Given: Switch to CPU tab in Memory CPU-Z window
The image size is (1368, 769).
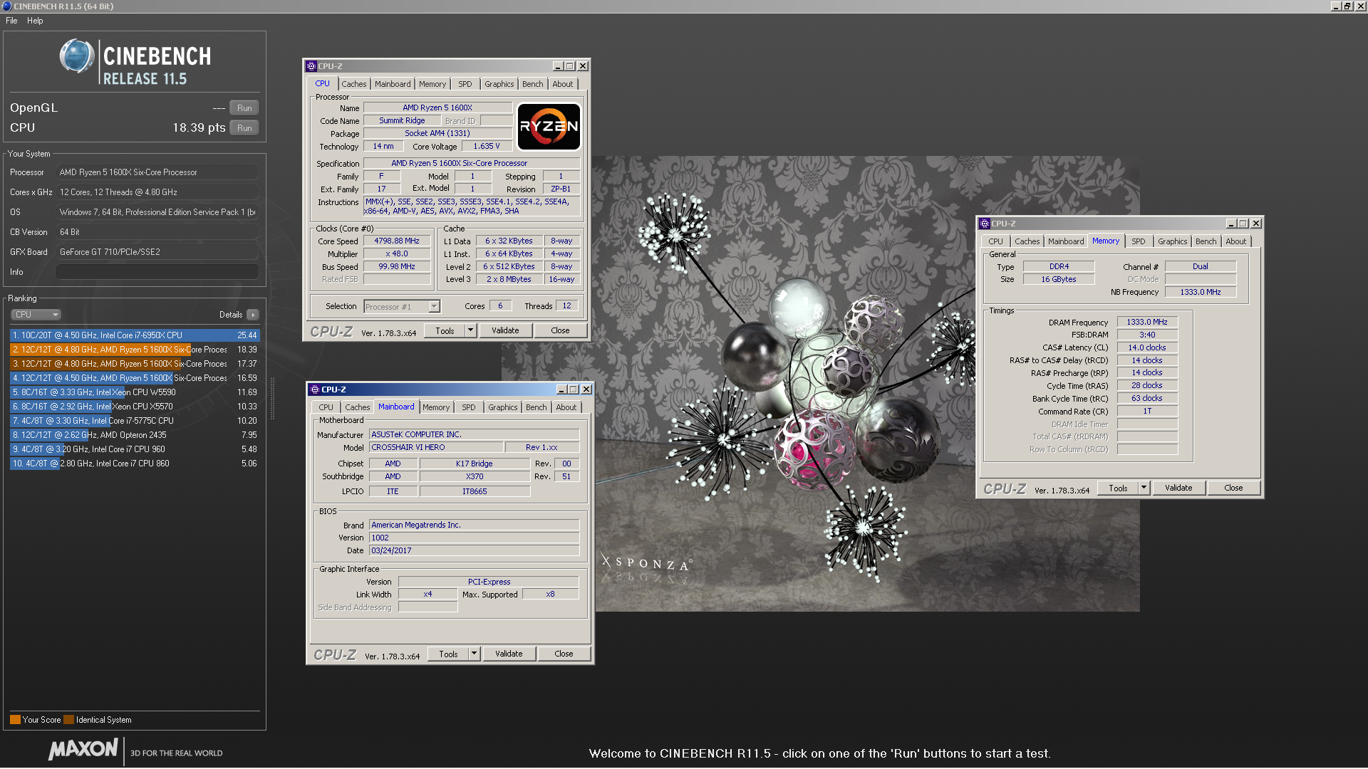Looking at the screenshot, I should [x=995, y=241].
